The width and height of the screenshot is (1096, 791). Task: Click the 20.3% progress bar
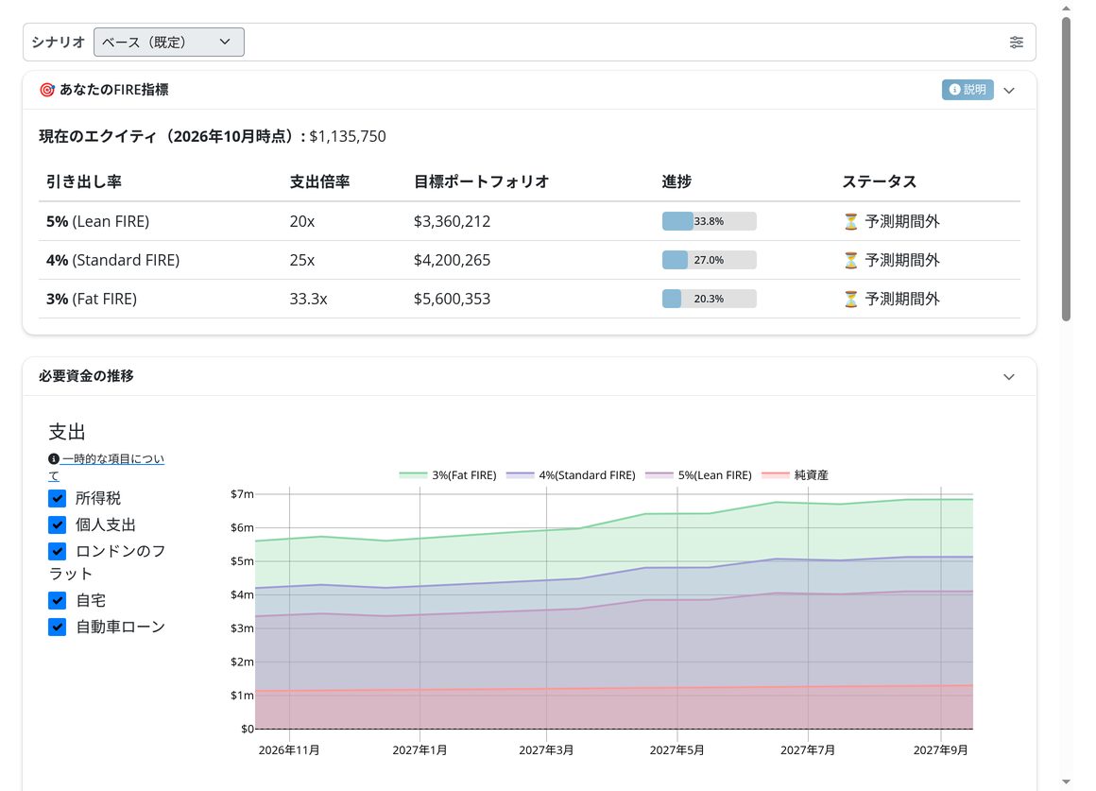(x=710, y=299)
